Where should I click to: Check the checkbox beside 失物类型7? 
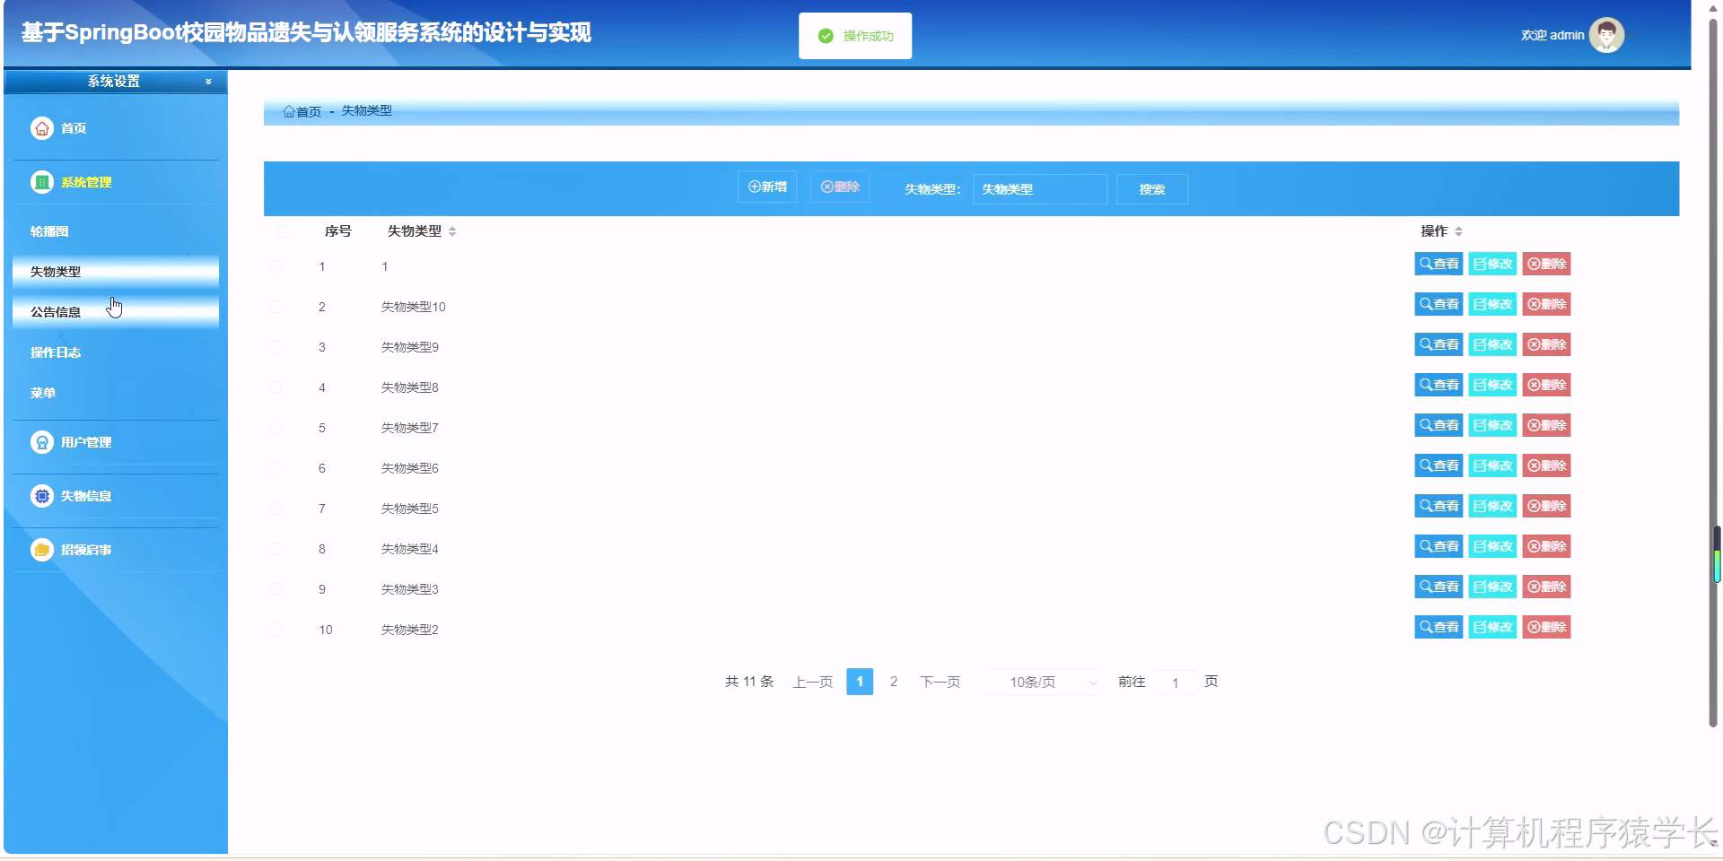(276, 427)
